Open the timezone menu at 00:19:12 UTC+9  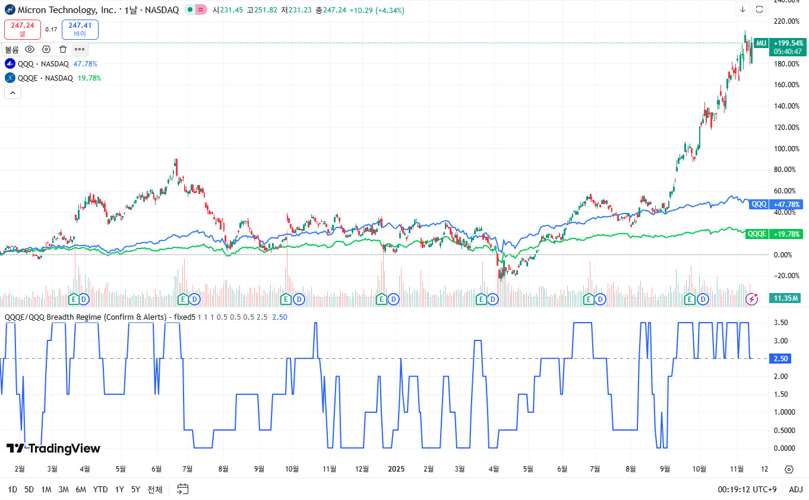(747, 489)
